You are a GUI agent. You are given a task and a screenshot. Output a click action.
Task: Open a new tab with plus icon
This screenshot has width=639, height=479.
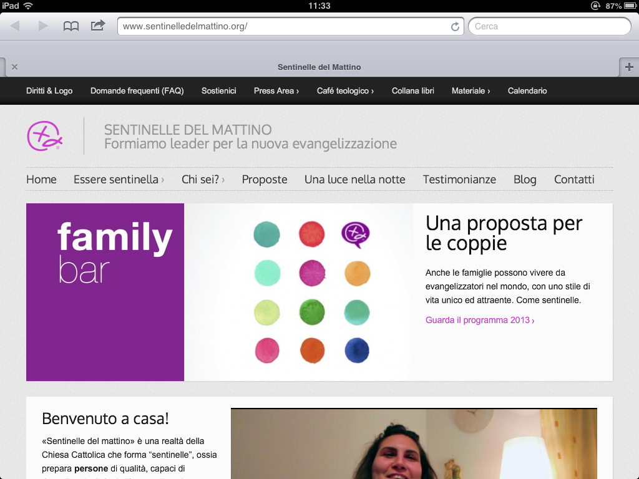[628, 67]
